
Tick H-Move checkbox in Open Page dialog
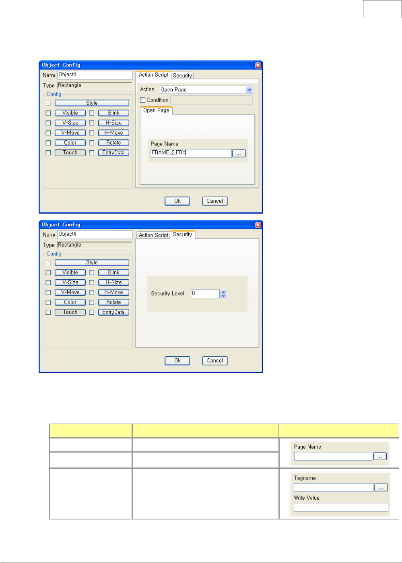[92, 133]
